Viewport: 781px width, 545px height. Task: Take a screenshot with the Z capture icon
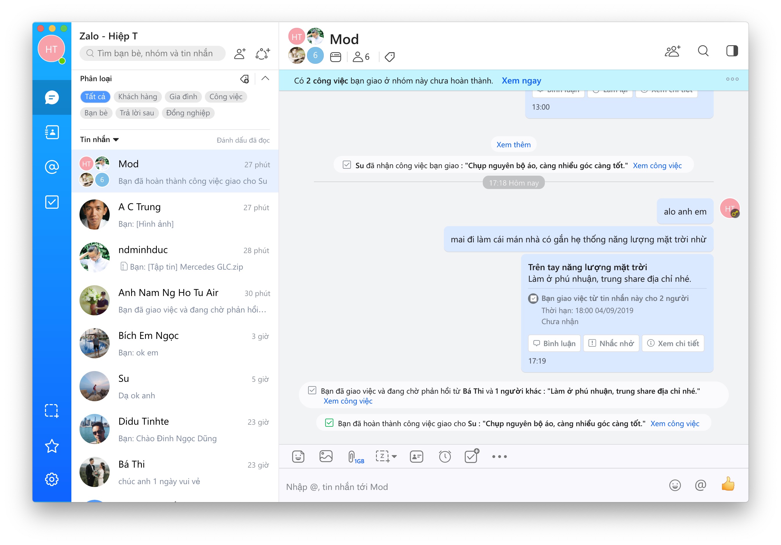382,456
